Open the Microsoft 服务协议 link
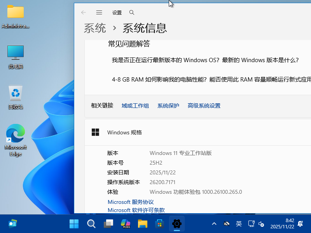Viewport: 311px width, 233px height. pos(130,202)
